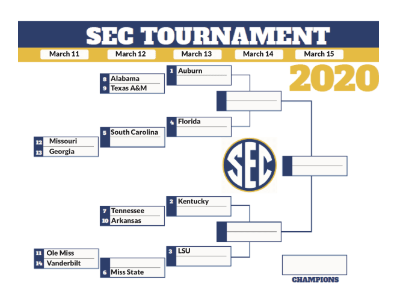Click the blank slot under South Carolina
This screenshot has width=397, height=307.
click(137, 142)
